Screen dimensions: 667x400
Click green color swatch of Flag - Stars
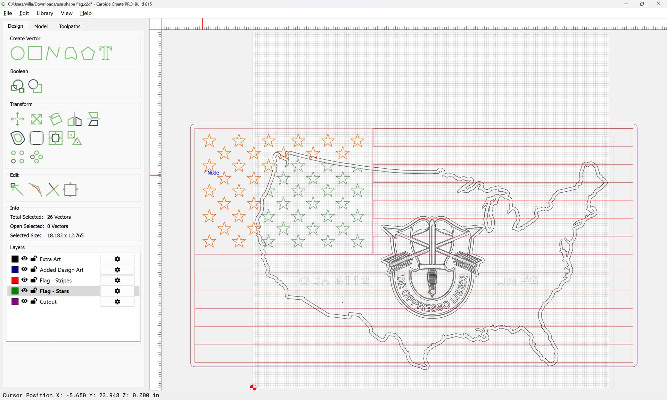pos(15,291)
